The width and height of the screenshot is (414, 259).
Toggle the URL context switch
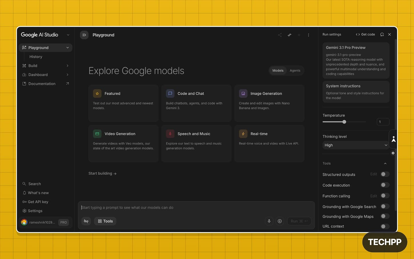[x=385, y=226]
